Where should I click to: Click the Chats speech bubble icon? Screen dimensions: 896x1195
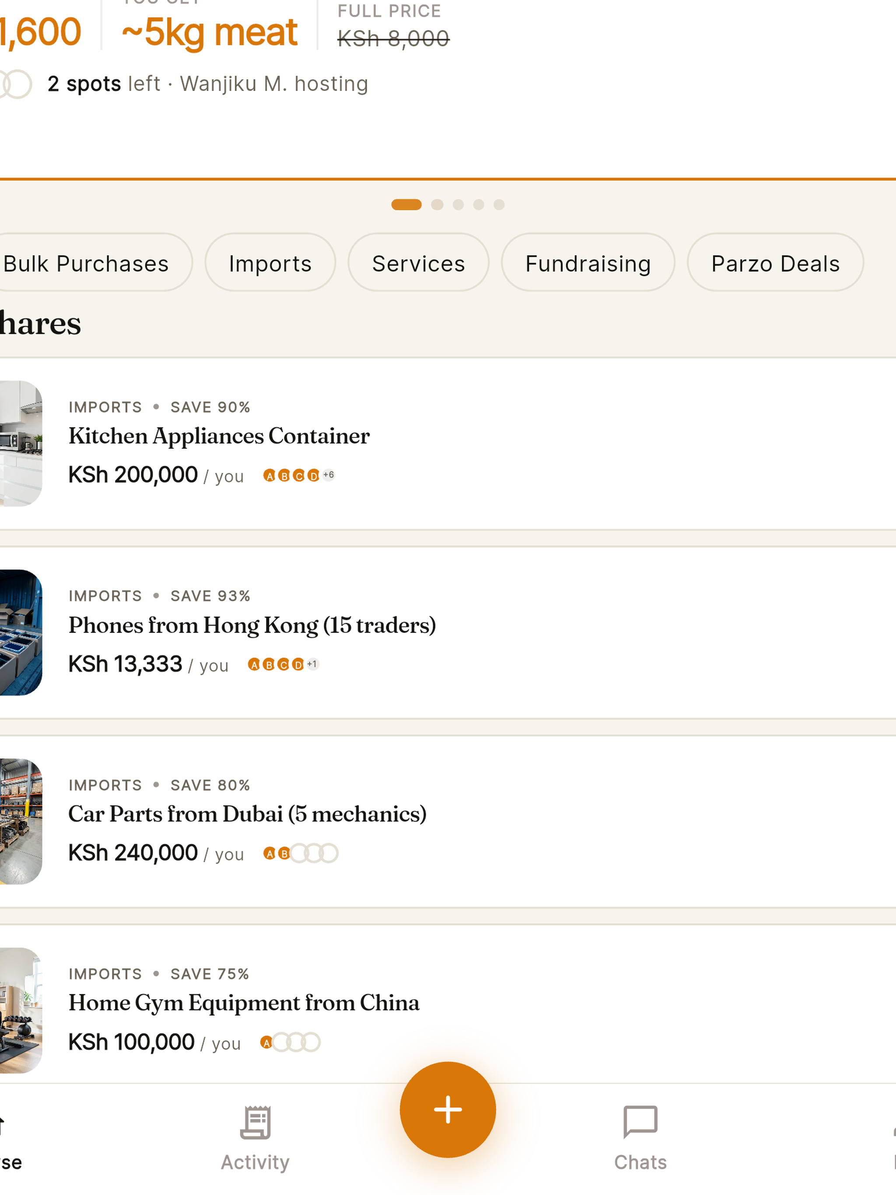[640, 1122]
